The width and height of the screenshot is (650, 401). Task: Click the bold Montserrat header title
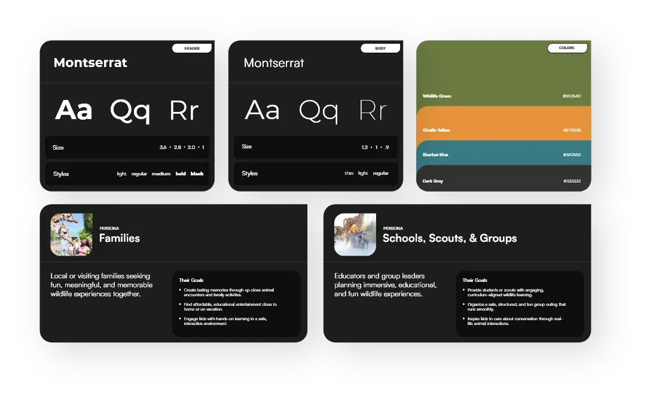click(90, 63)
